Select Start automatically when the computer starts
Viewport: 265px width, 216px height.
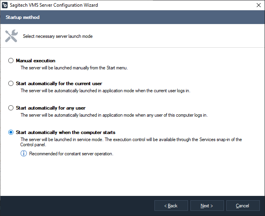(x=11, y=132)
